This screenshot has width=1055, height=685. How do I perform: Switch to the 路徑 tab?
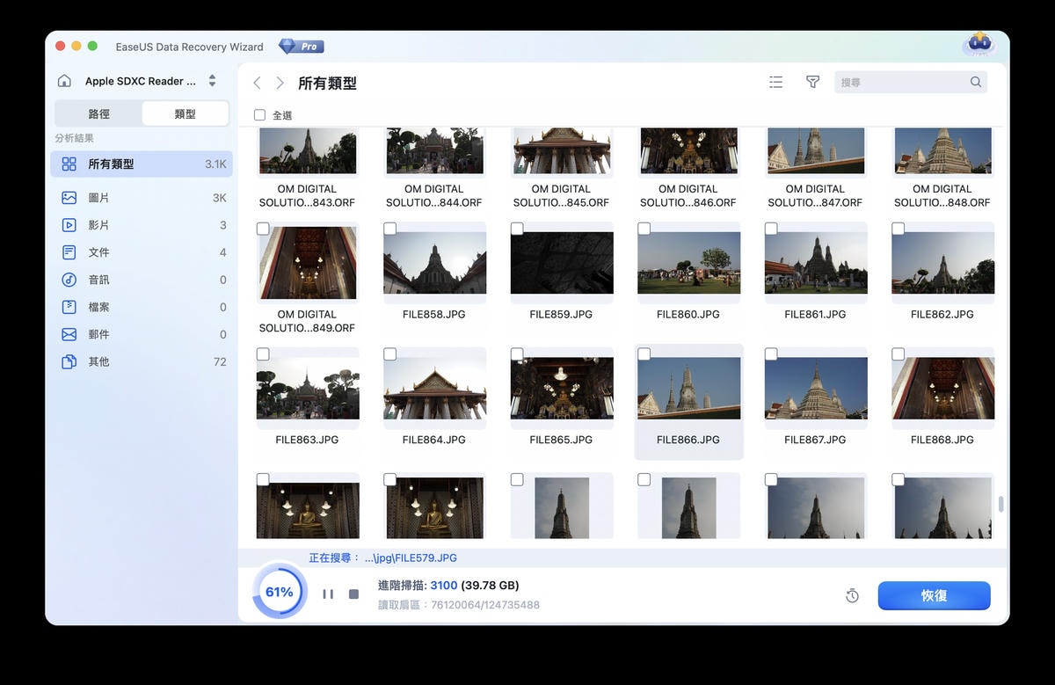point(99,113)
